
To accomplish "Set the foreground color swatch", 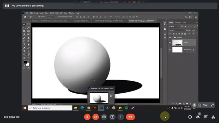I will (25, 62).
